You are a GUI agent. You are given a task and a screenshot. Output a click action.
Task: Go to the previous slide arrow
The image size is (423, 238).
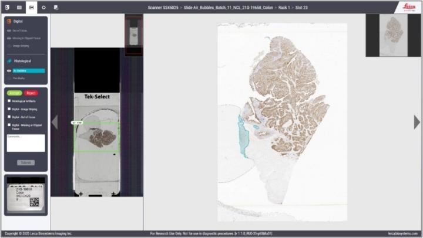click(x=55, y=123)
